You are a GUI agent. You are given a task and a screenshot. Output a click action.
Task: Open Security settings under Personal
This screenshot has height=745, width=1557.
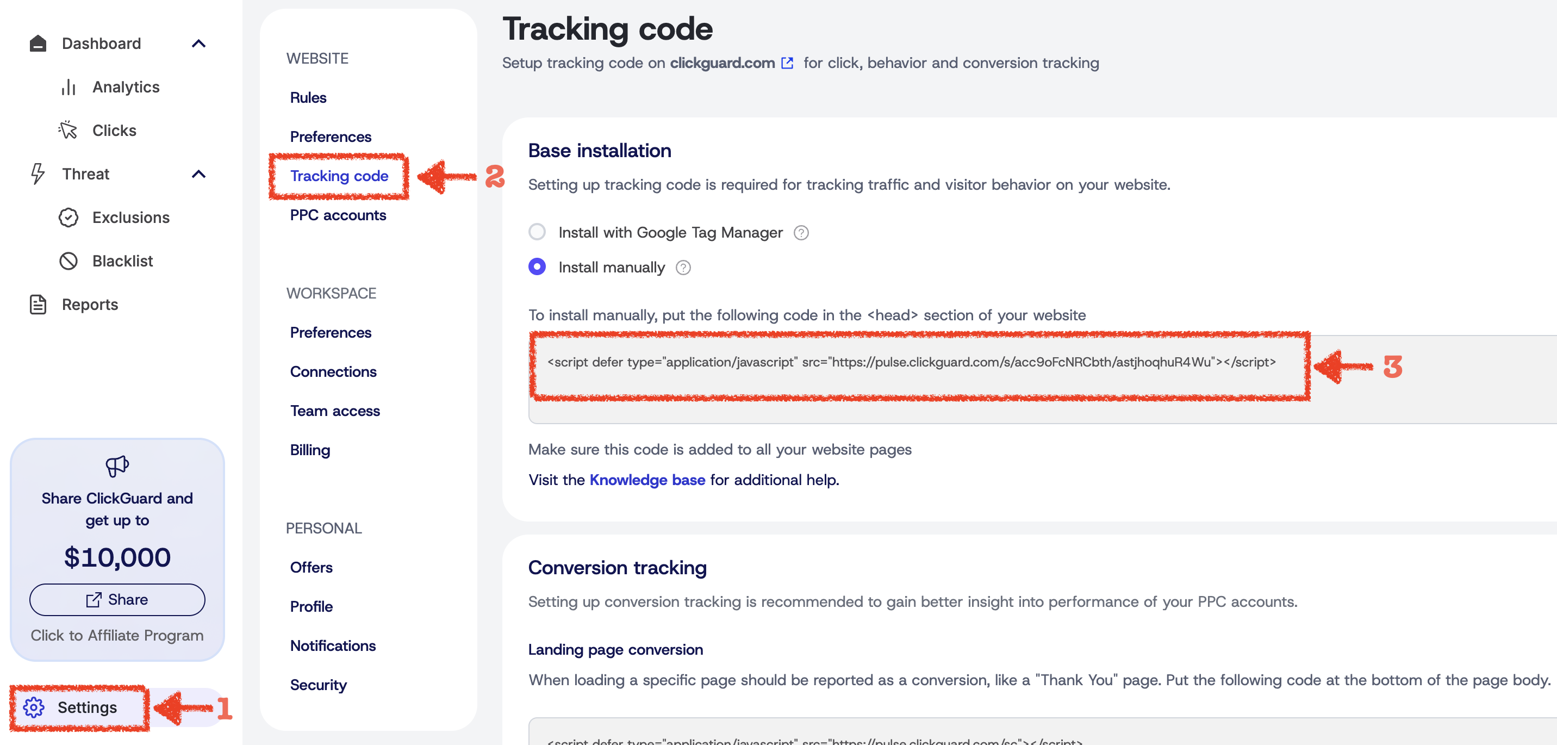click(x=319, y=685)
